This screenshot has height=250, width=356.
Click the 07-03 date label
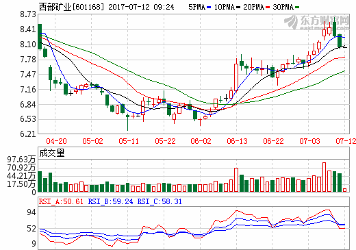pos(309,141)
